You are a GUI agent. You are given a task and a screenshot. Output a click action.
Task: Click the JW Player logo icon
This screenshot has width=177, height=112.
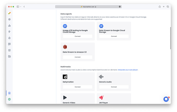pos(101,97)
